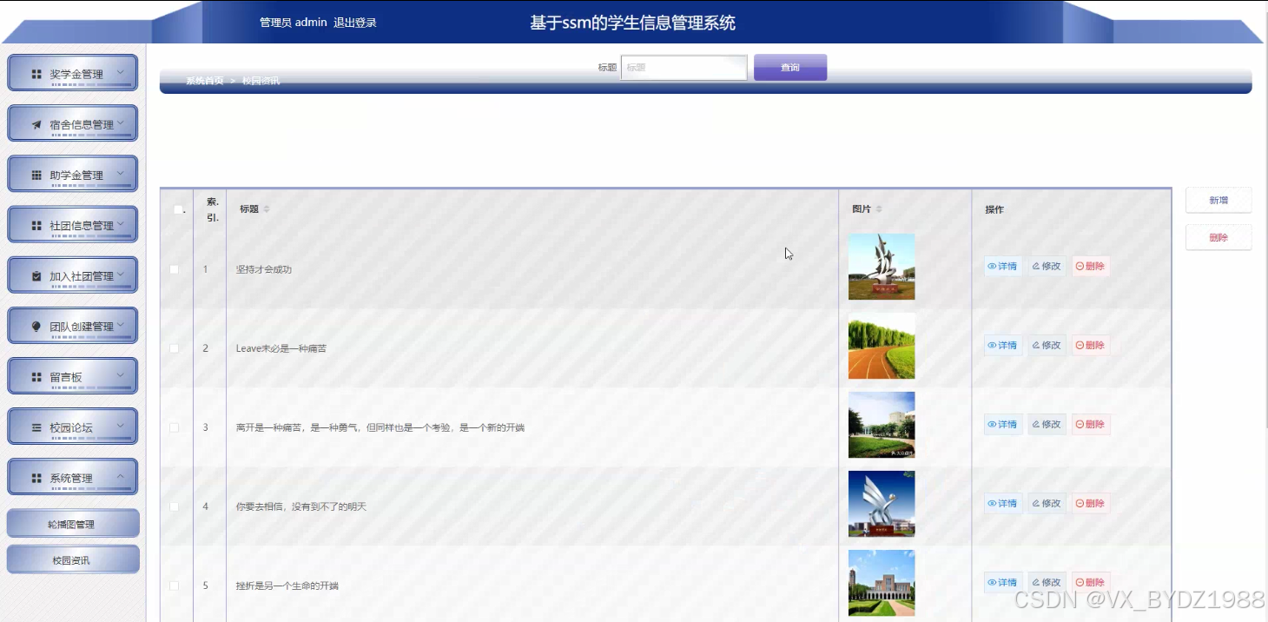Click the pencil icon in 你要去相信 row
The height and width of the screenshot is (622, 1268).
pyautogui.click(x=1036, y=504)
